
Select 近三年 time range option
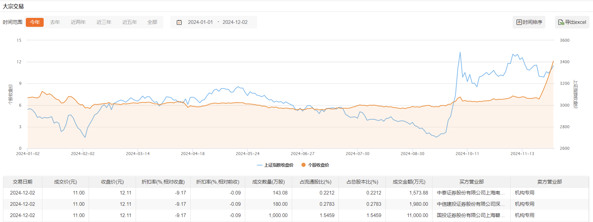tap(104, 22)
